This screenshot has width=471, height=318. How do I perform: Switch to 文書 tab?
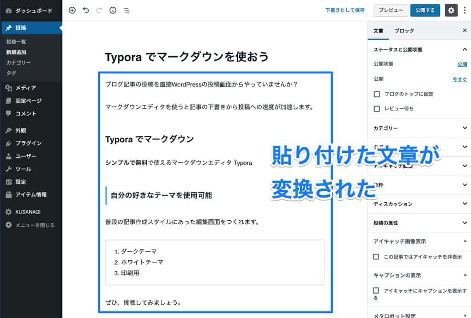tap(378, 31)
